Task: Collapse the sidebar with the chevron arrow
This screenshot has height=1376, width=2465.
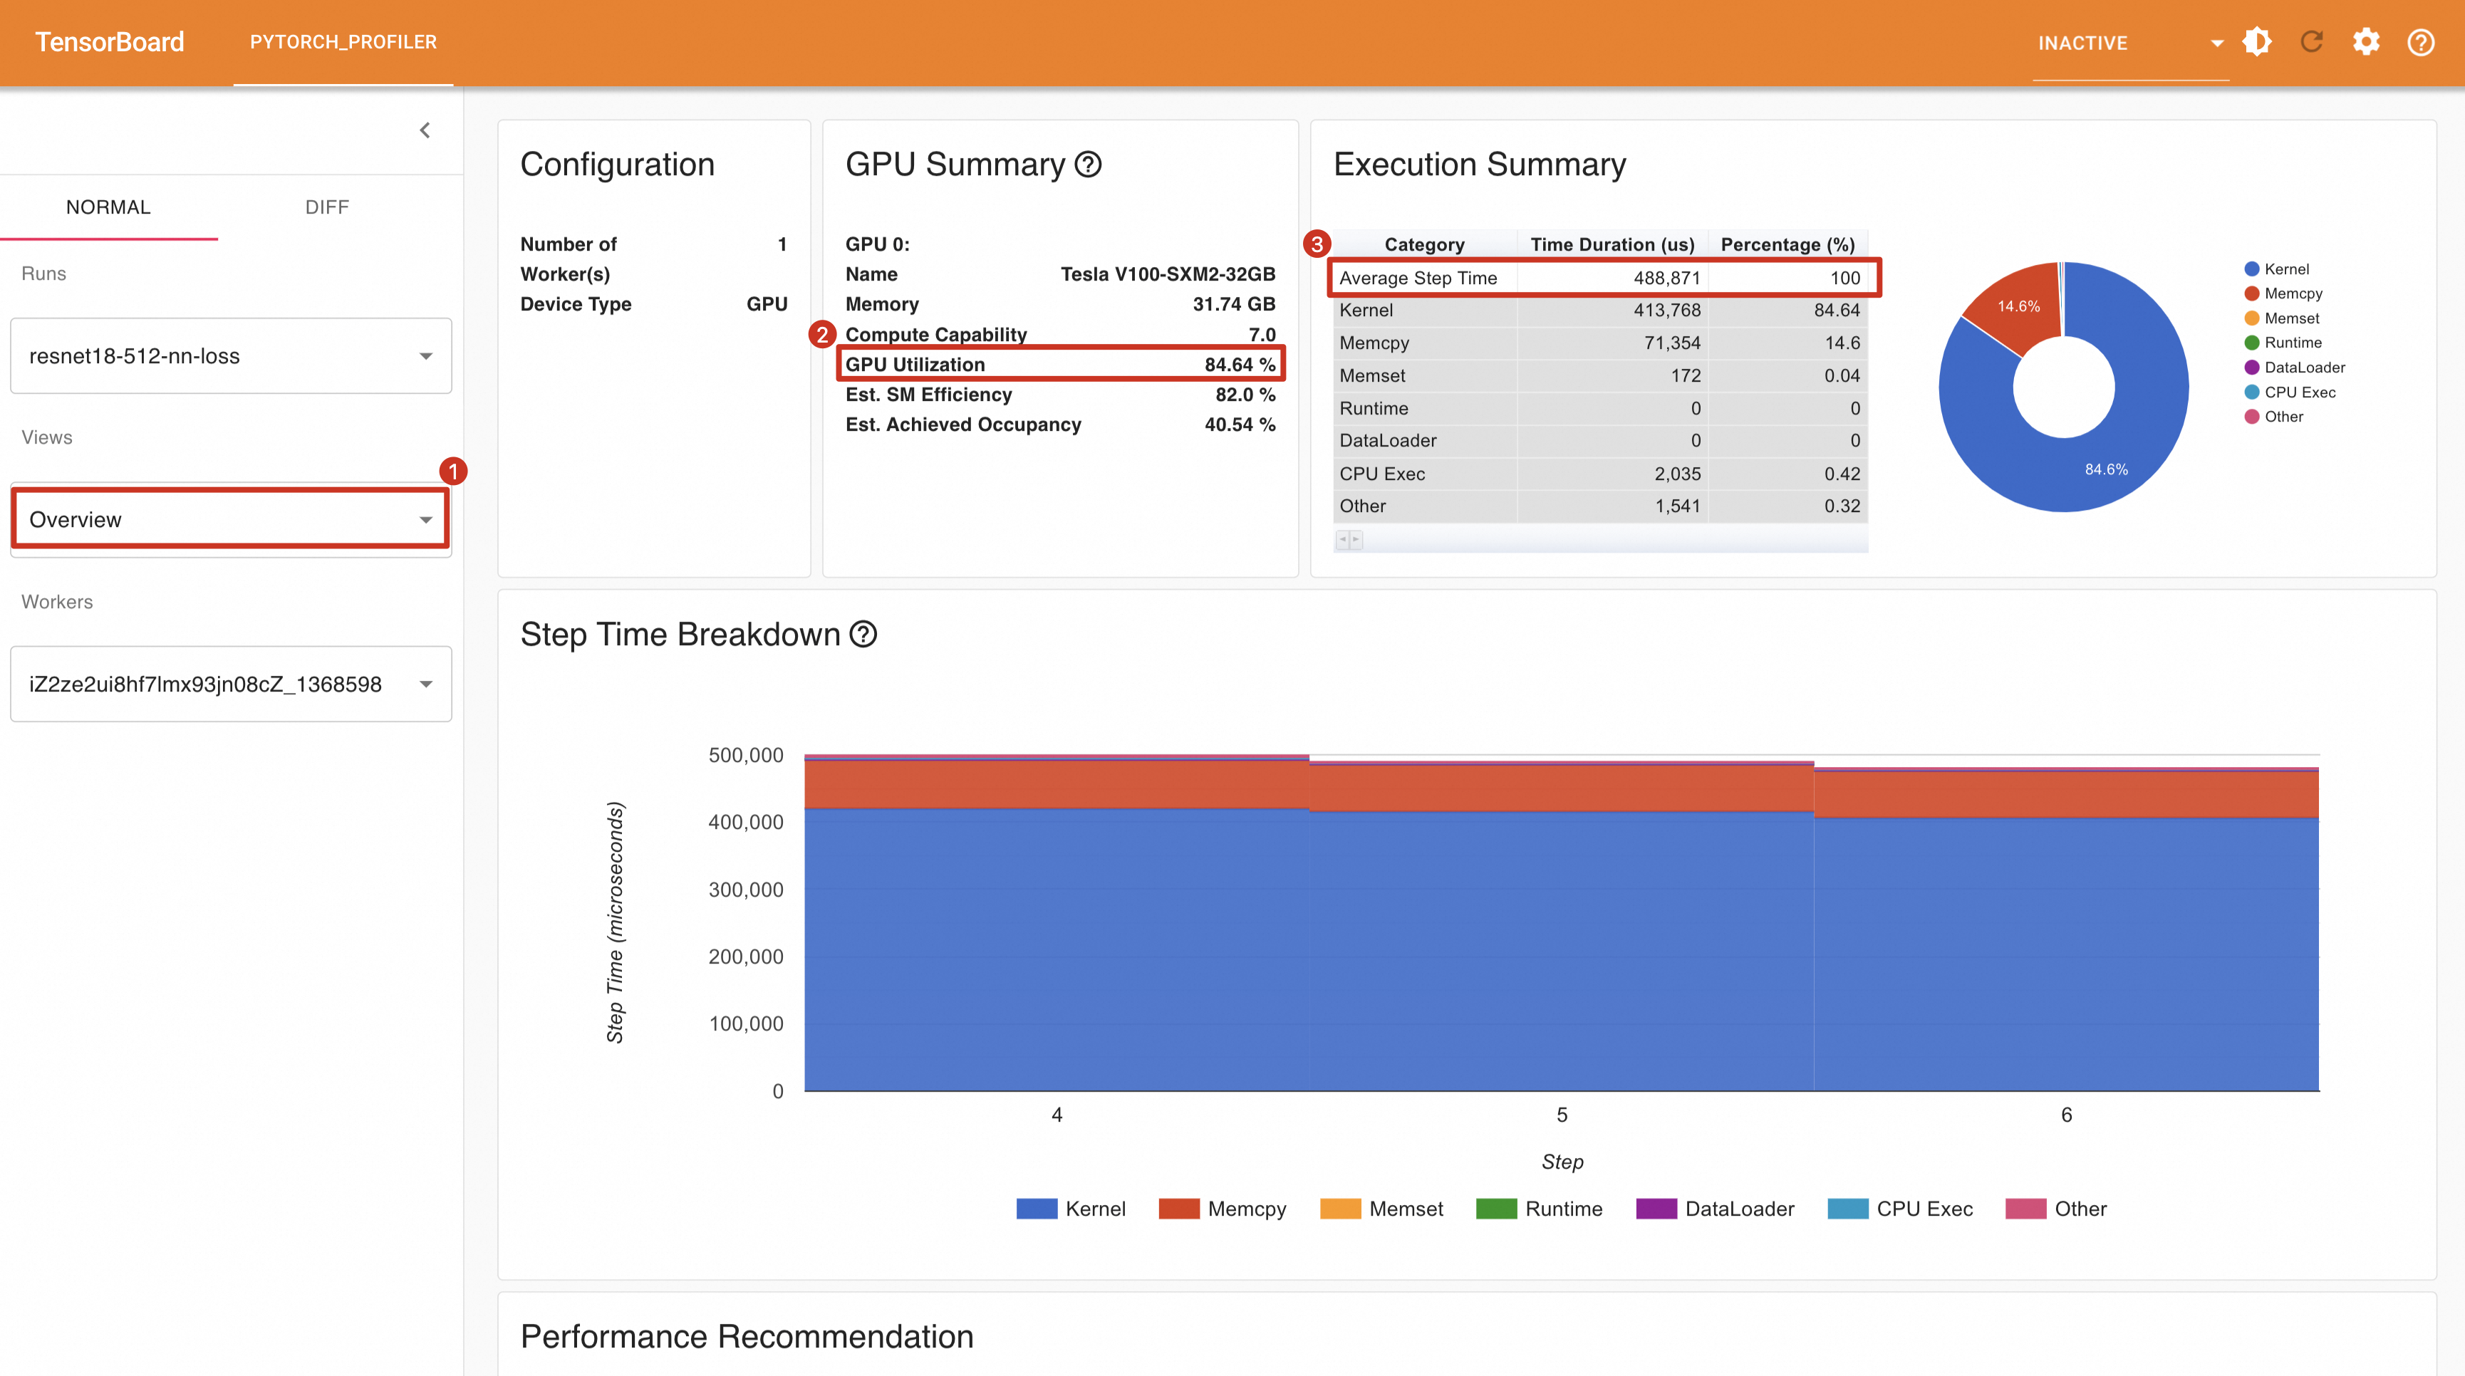Action: (425, 130)
